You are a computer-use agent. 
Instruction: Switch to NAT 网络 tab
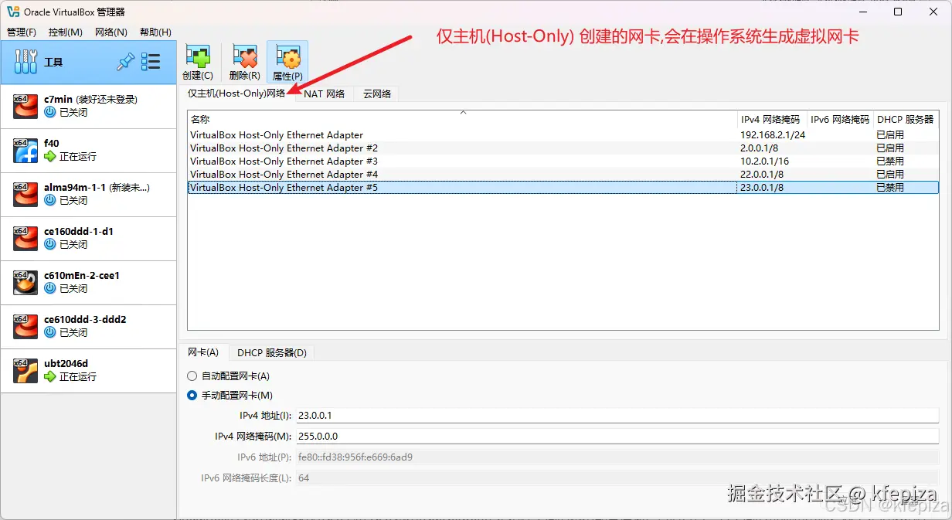click(325, 93)
